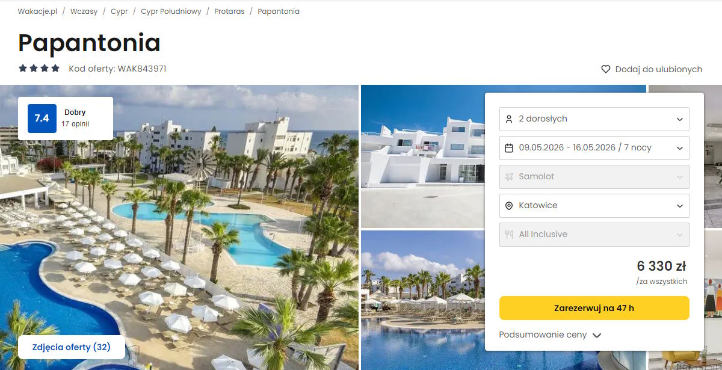Click the four-star hotel rating icons
The height and width of the screenshot is (370, 722).
click(x=39, y=69)
